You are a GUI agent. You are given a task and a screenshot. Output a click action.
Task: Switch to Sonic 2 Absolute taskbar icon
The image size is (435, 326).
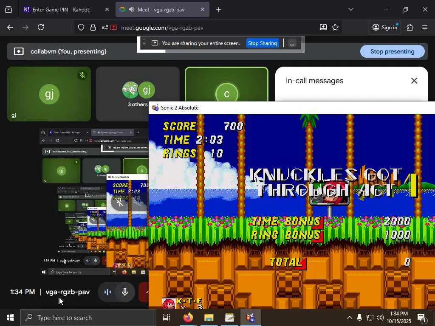251,318
